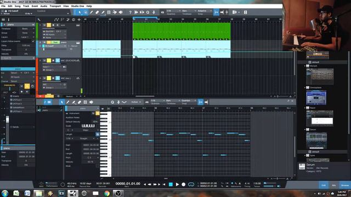Viewport: 351px width, 197px height.
Task: Open the Track menu
Action: pos(26,6)
